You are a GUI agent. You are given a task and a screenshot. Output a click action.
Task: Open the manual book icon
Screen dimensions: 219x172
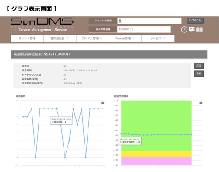tap(199, 29)
